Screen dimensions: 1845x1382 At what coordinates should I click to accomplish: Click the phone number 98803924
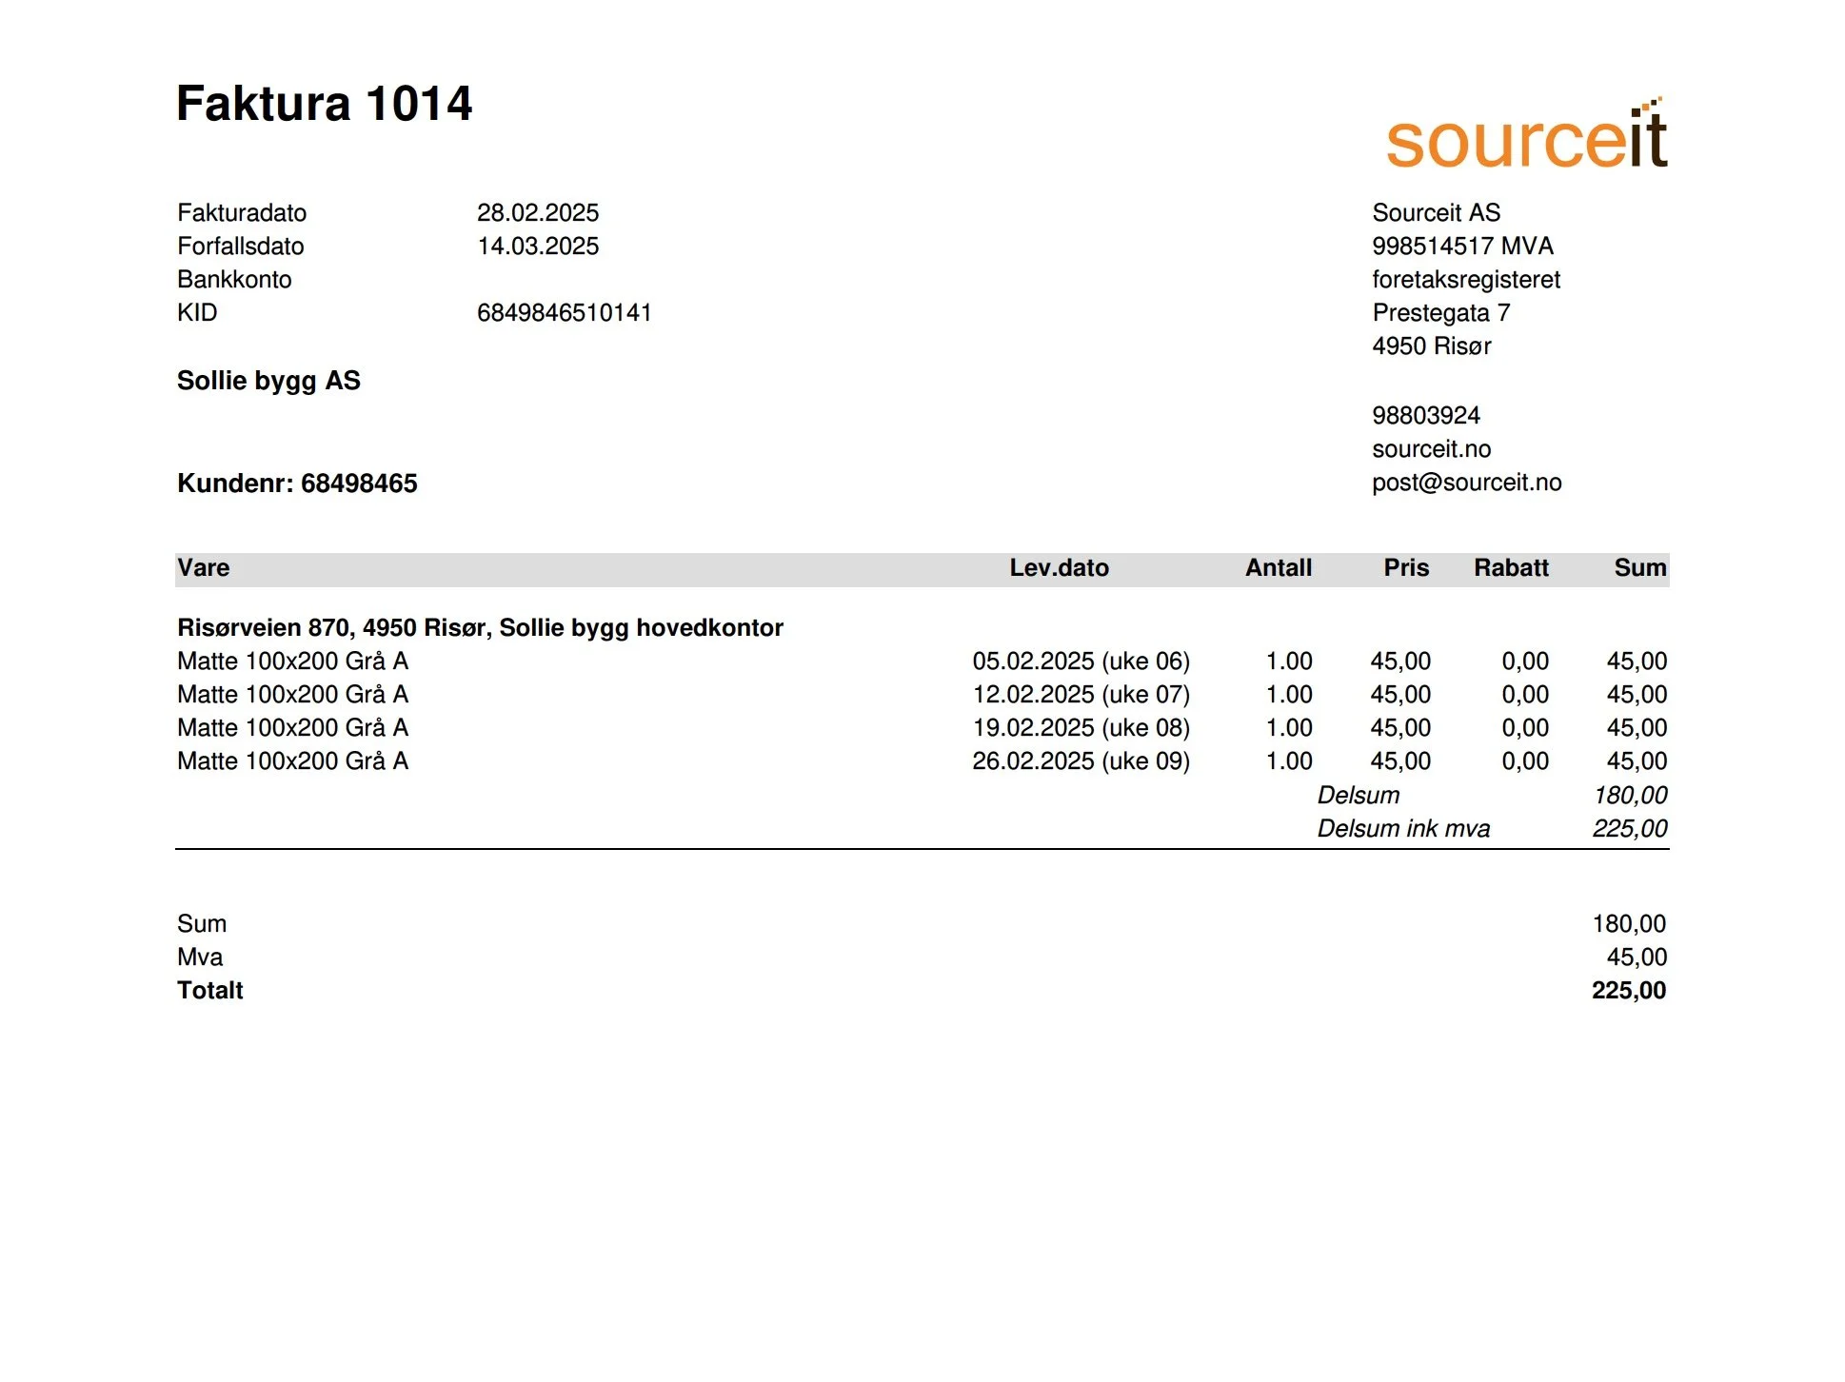(x=1425, y=415)
